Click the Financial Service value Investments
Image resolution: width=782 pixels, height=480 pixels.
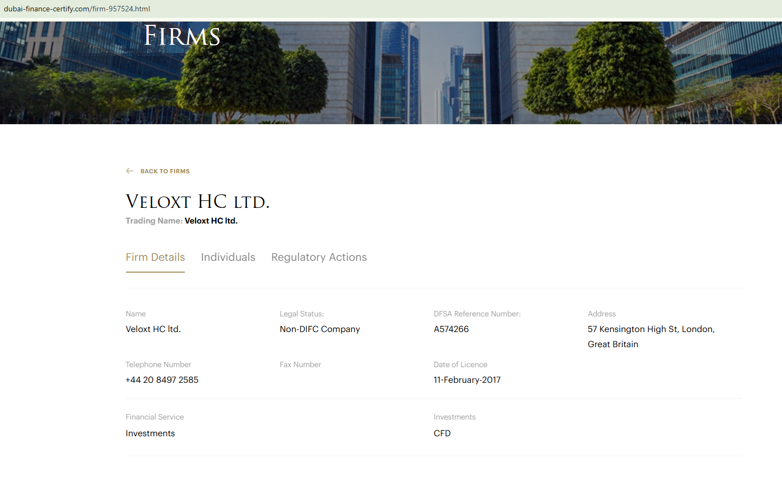point(150,433)
